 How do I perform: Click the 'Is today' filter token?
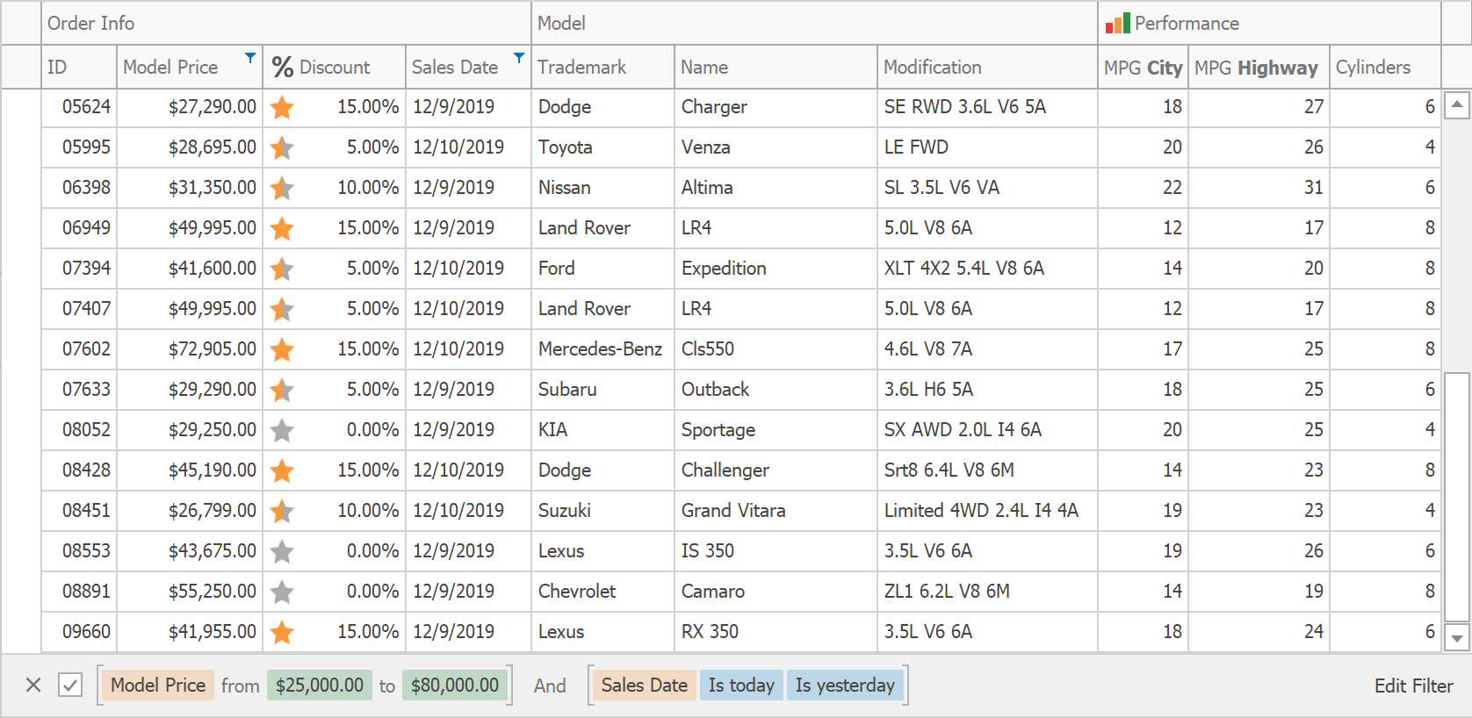pos(741,686)
